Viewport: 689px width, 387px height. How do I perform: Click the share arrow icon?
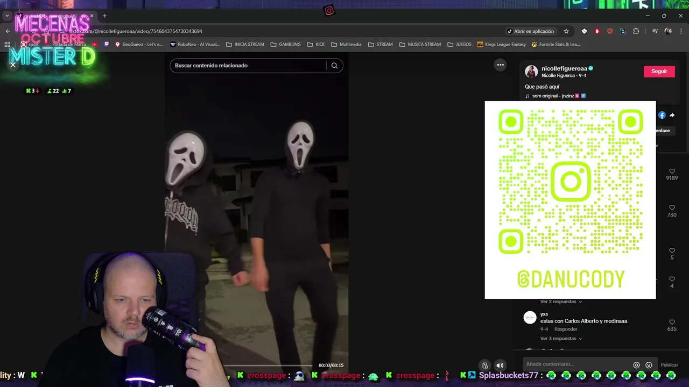672,115
